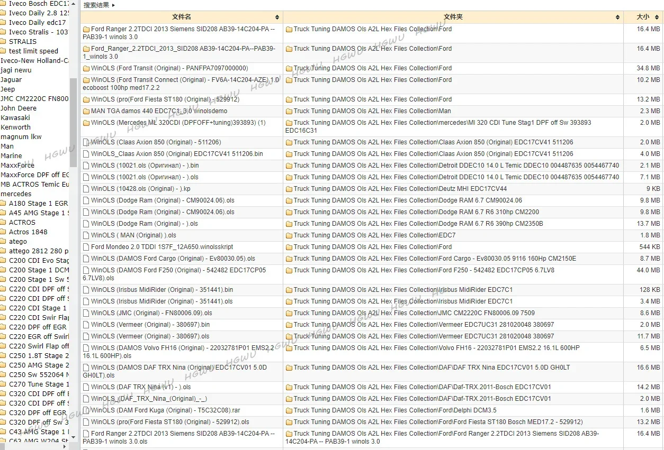664x450 pixels.
Task: Select C250 Sw 552064 folder
Action: click(x=39, y=374)
